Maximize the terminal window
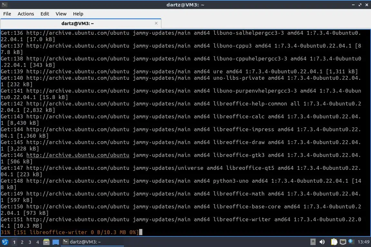This screenshot has height=247, width=371. pos(360,5)
